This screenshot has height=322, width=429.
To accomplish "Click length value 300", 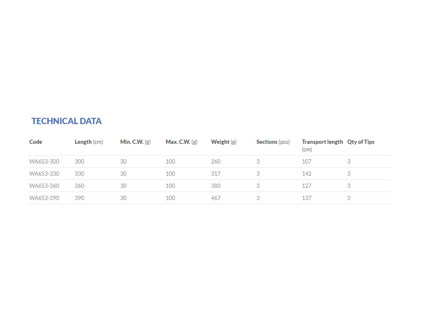I will [x=79, y=161].
